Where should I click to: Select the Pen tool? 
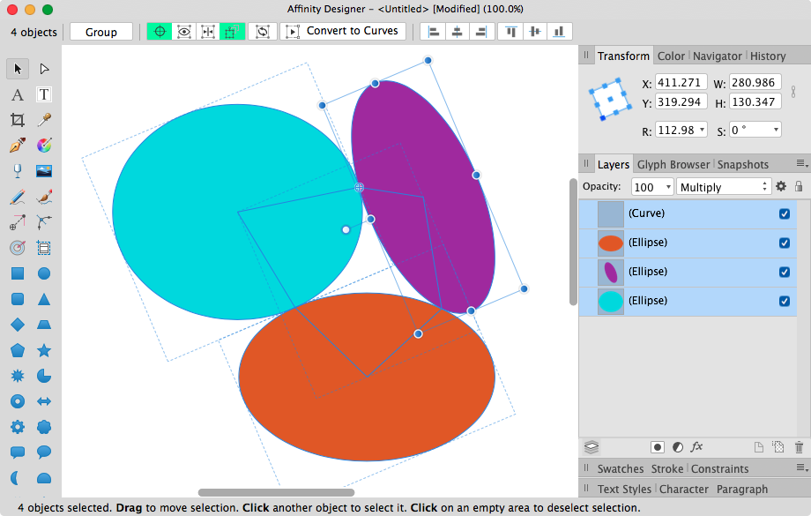tap(18, 146)
